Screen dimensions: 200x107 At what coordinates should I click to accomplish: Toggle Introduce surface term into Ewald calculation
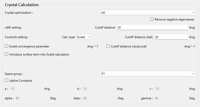[7, 54]
